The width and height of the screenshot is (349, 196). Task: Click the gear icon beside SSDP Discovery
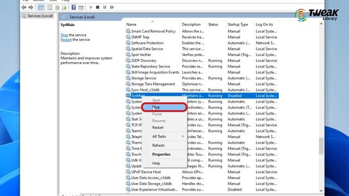point(128,60)
